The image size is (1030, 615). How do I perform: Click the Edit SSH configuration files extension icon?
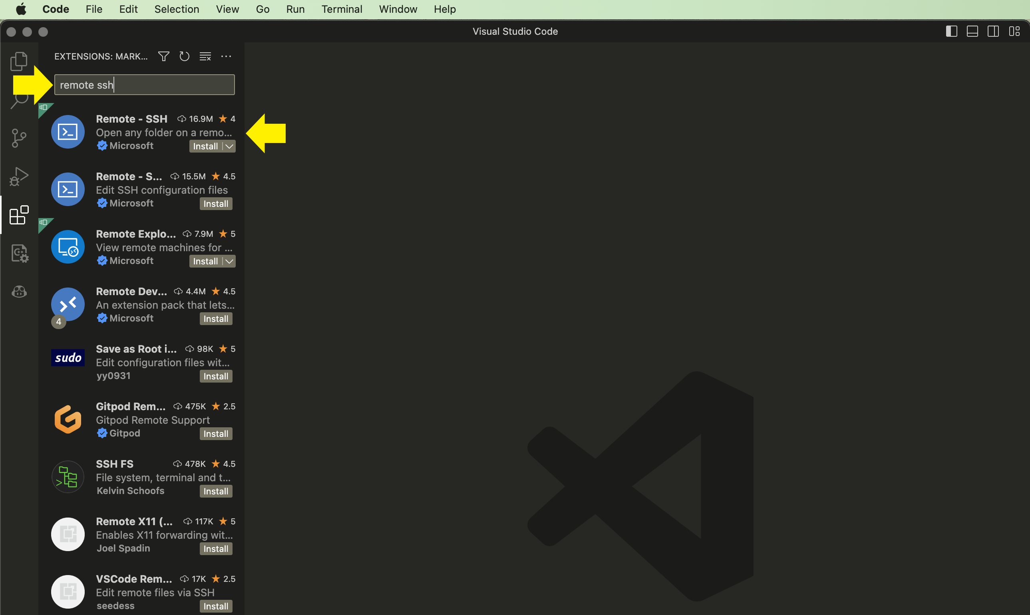[68, 189]
